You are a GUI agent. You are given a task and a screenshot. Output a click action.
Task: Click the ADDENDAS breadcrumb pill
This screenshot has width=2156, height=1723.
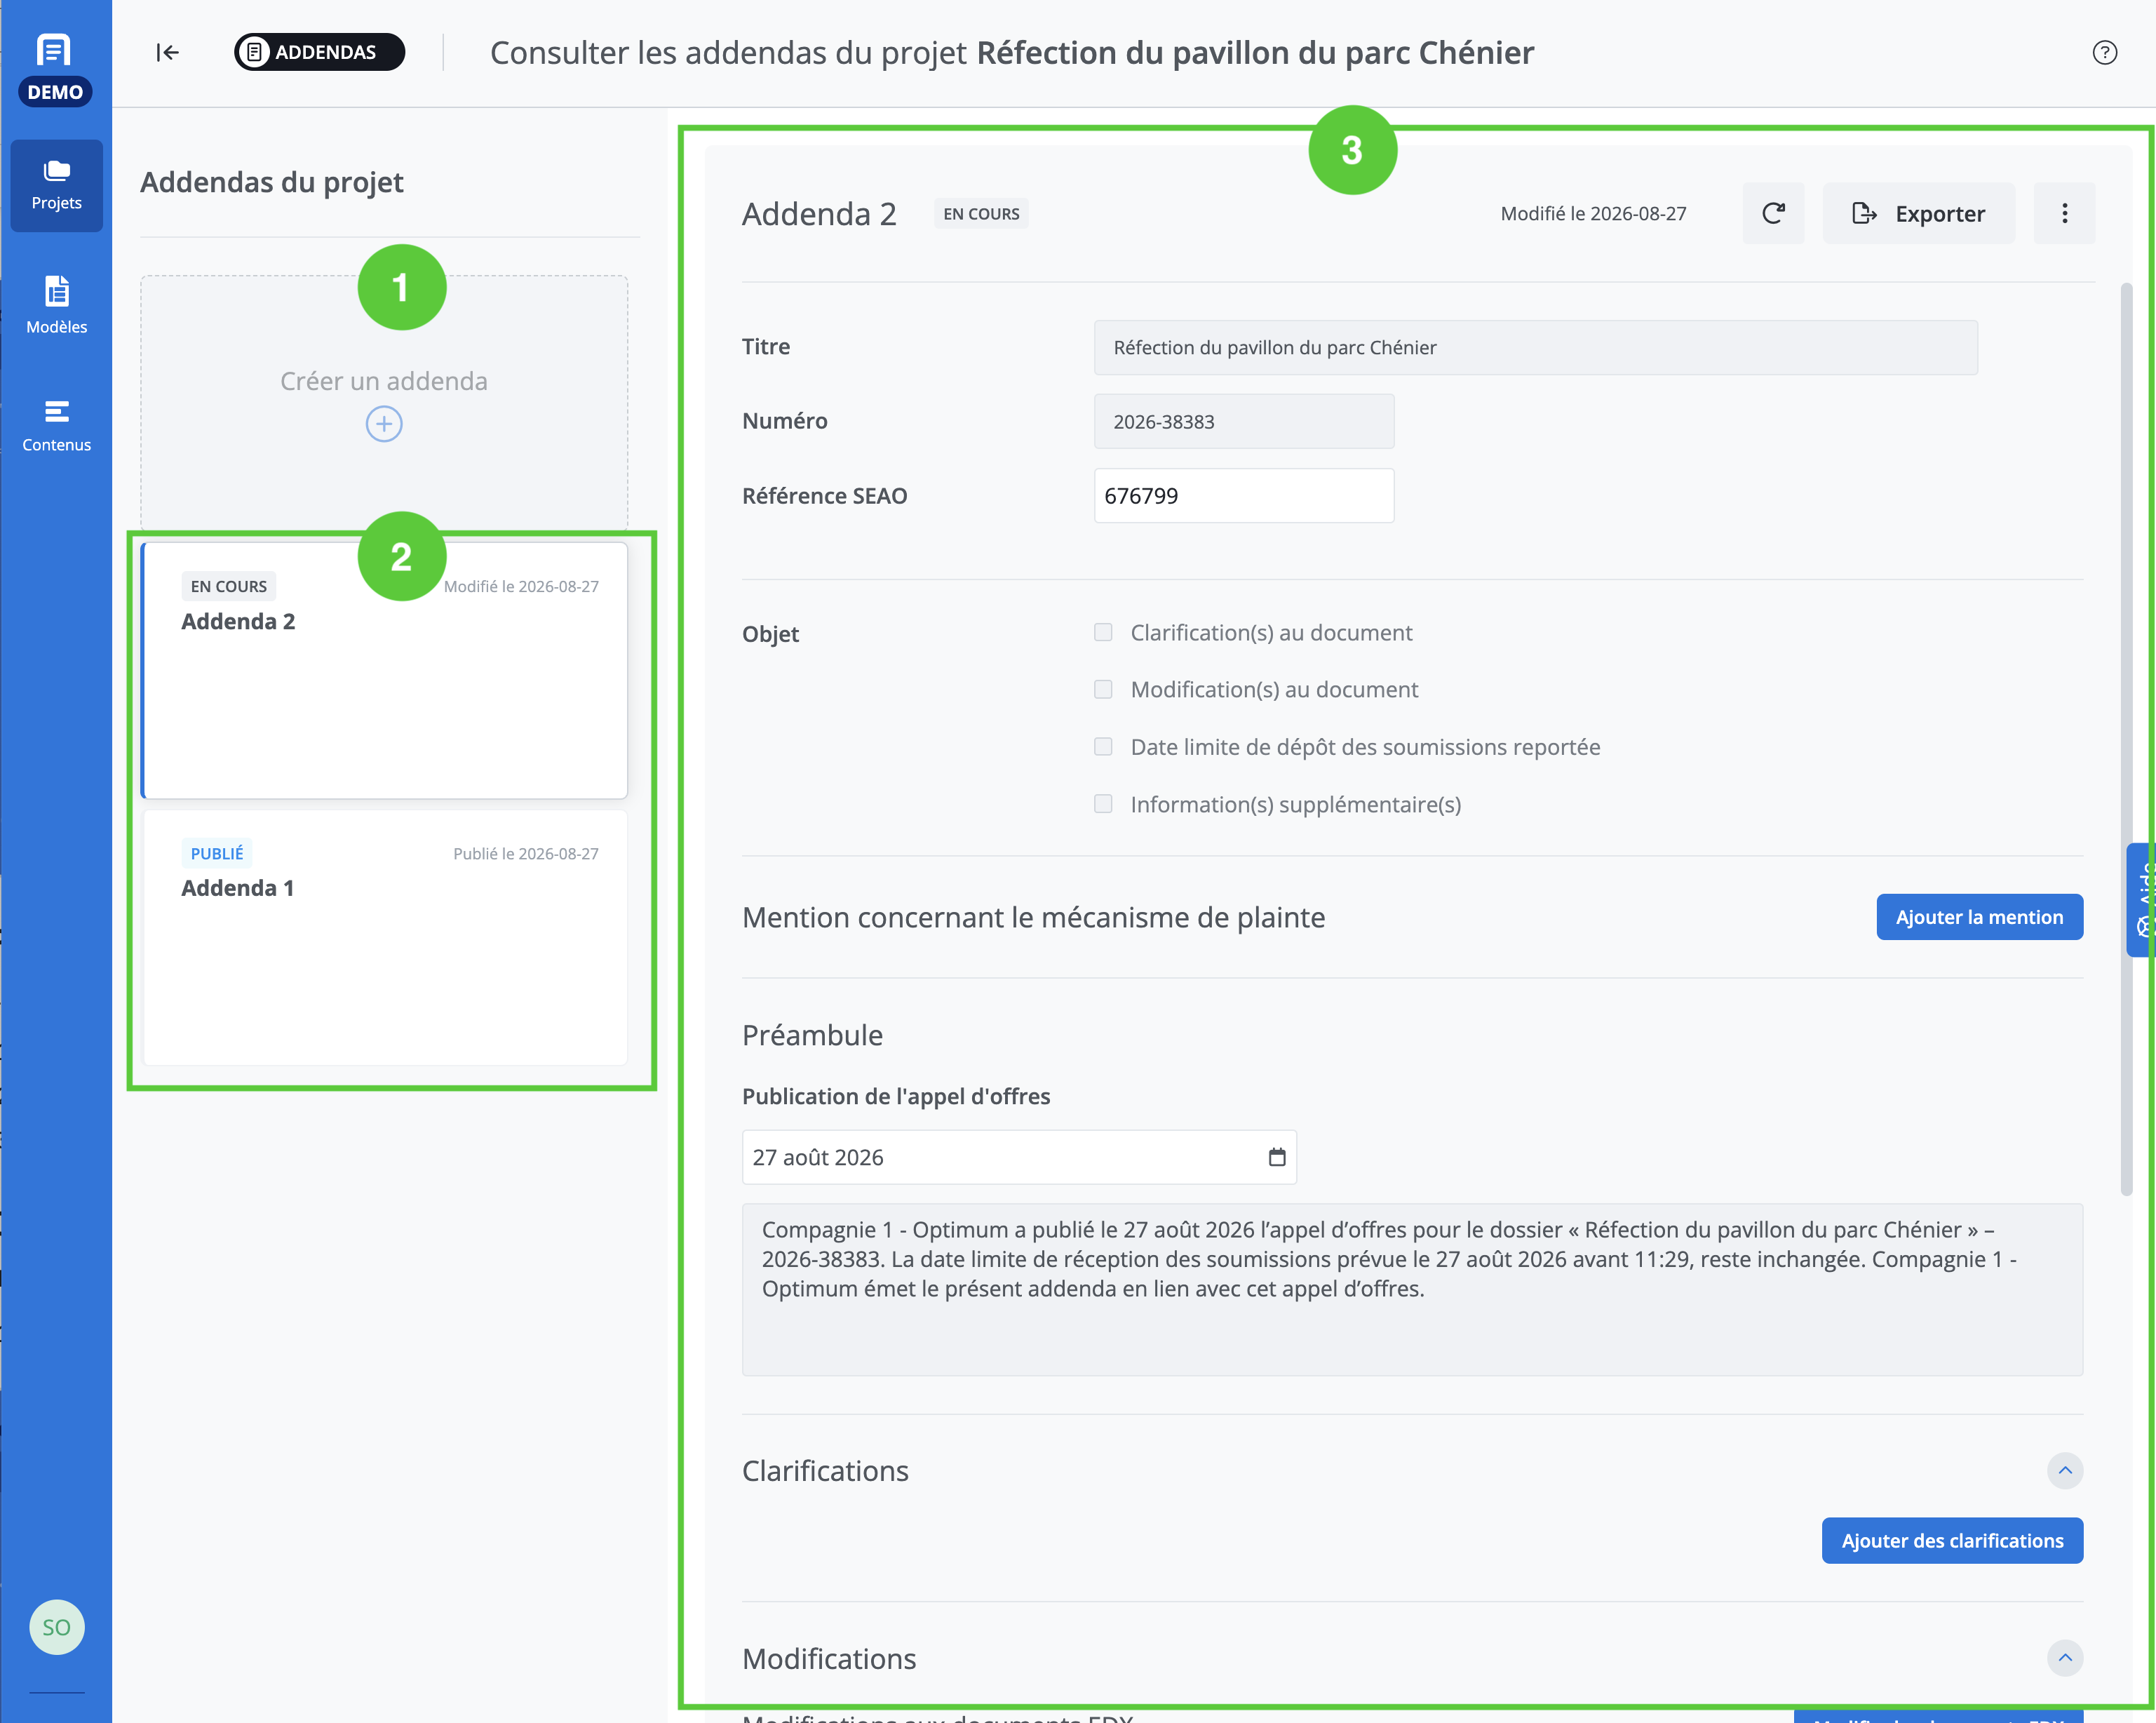319,52
